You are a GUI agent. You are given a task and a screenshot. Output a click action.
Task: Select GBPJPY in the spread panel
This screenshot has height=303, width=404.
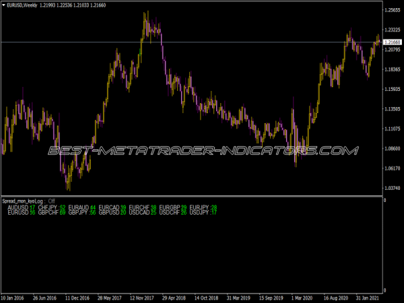(x=78, y=213)
